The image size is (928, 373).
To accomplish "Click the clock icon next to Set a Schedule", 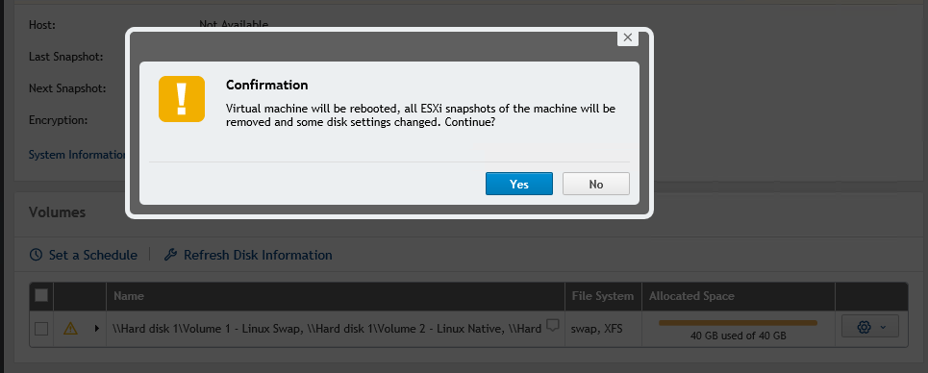I will pyautogui.click(x=37, y=255).
